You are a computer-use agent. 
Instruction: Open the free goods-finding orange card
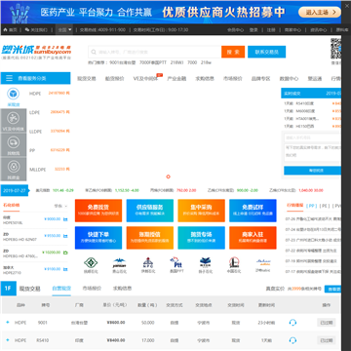click(98, 211)
